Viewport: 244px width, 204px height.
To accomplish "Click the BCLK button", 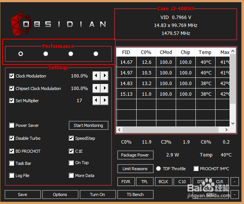I will [x=164, y=182].
